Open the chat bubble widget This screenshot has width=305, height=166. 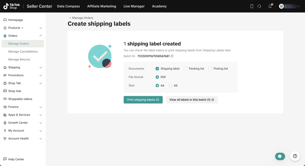tap(280, 156)
